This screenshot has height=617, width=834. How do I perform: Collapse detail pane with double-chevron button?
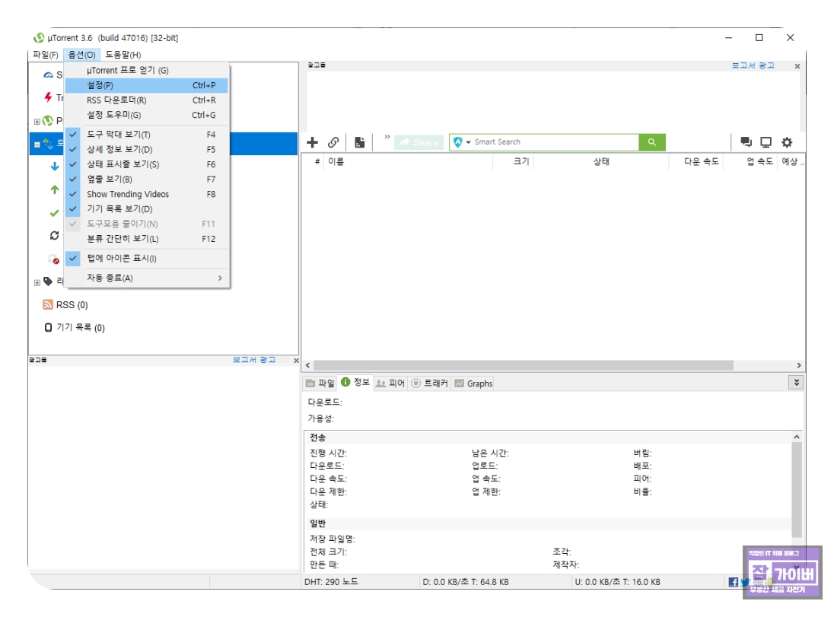click(x=796, y=383)
